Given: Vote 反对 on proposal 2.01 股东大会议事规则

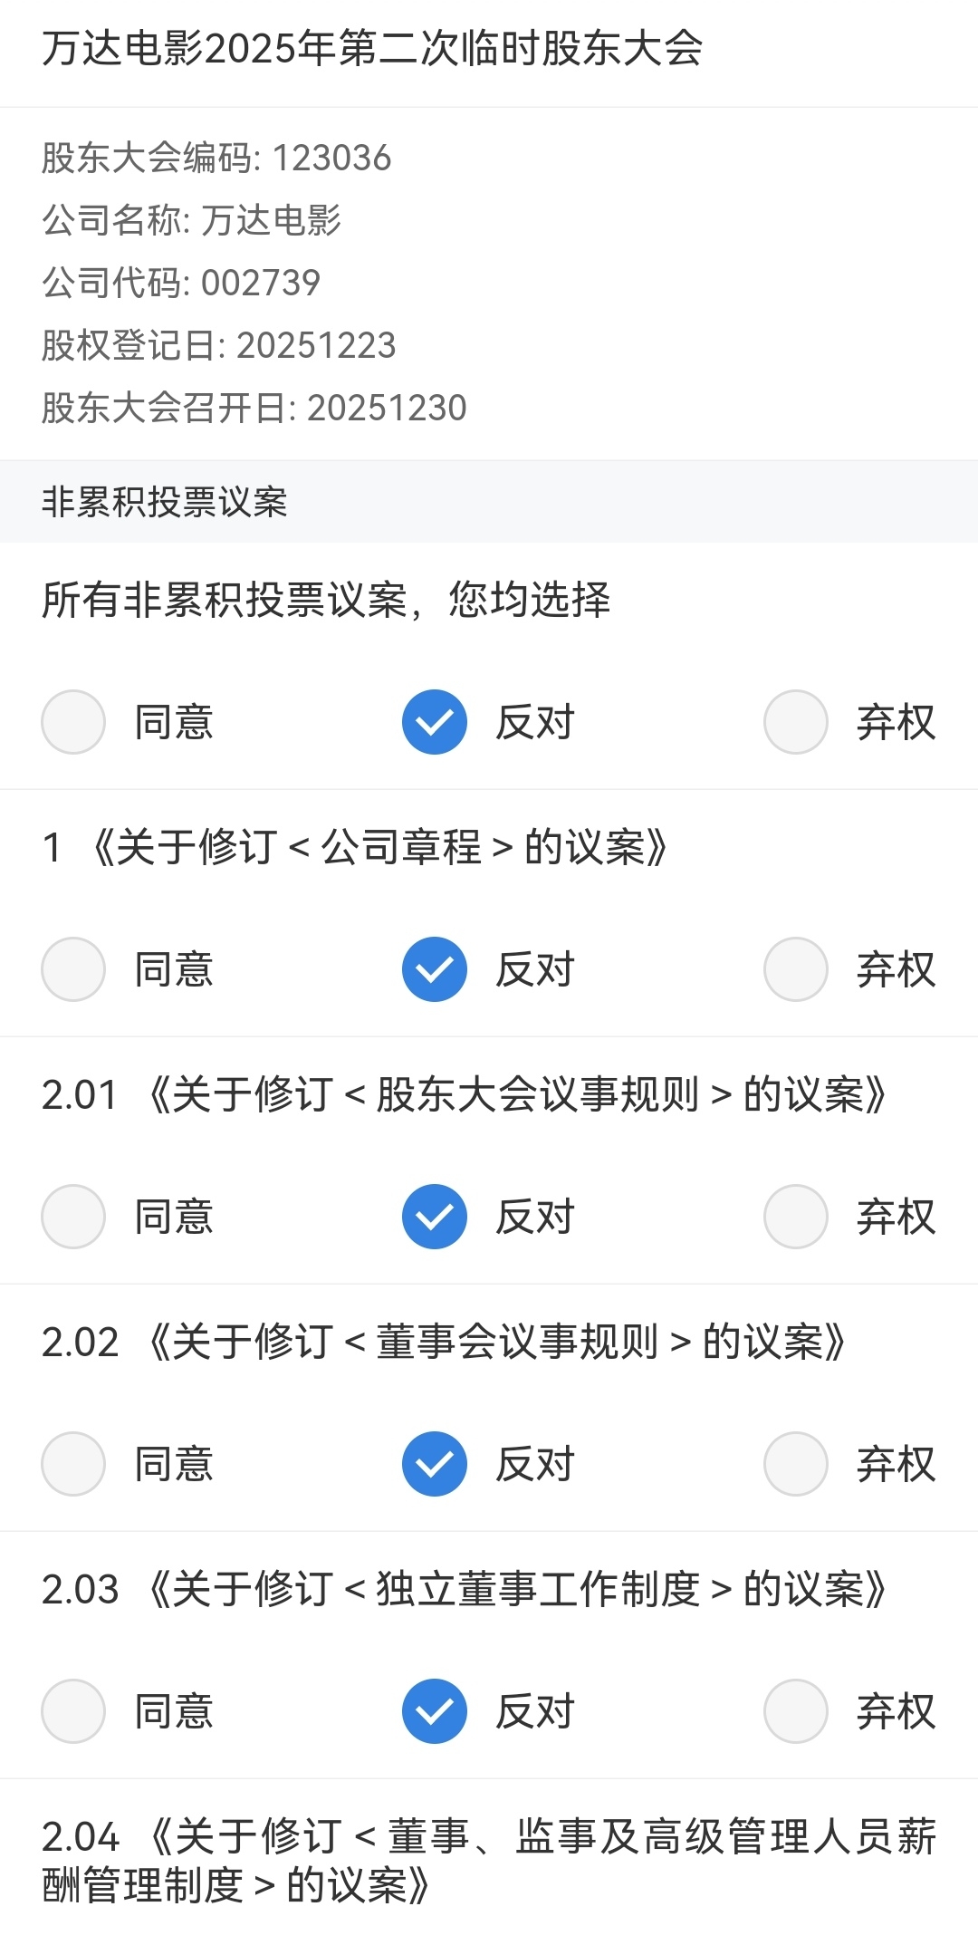Looking at the screenshot, I should [x=435, y=1217].
